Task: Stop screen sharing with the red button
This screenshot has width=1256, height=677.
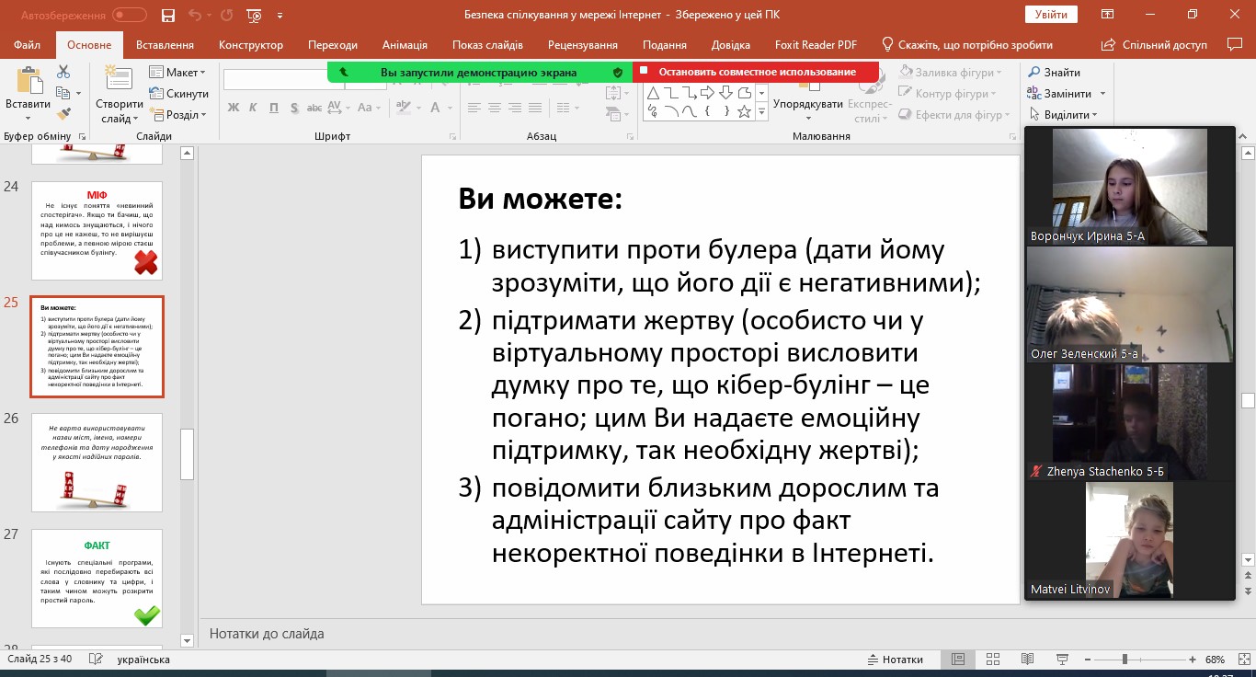Action: [756, 72]
